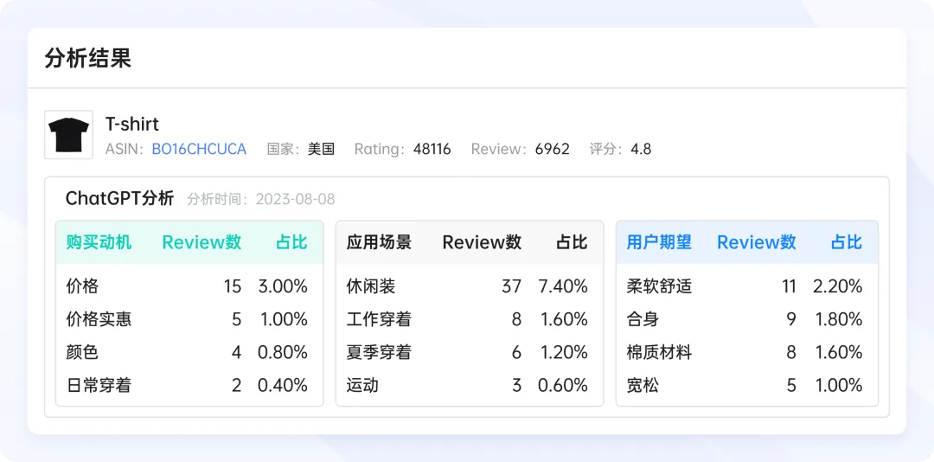Click the 评分 value 4.8
934x462 pixels.
click(641, 149)
